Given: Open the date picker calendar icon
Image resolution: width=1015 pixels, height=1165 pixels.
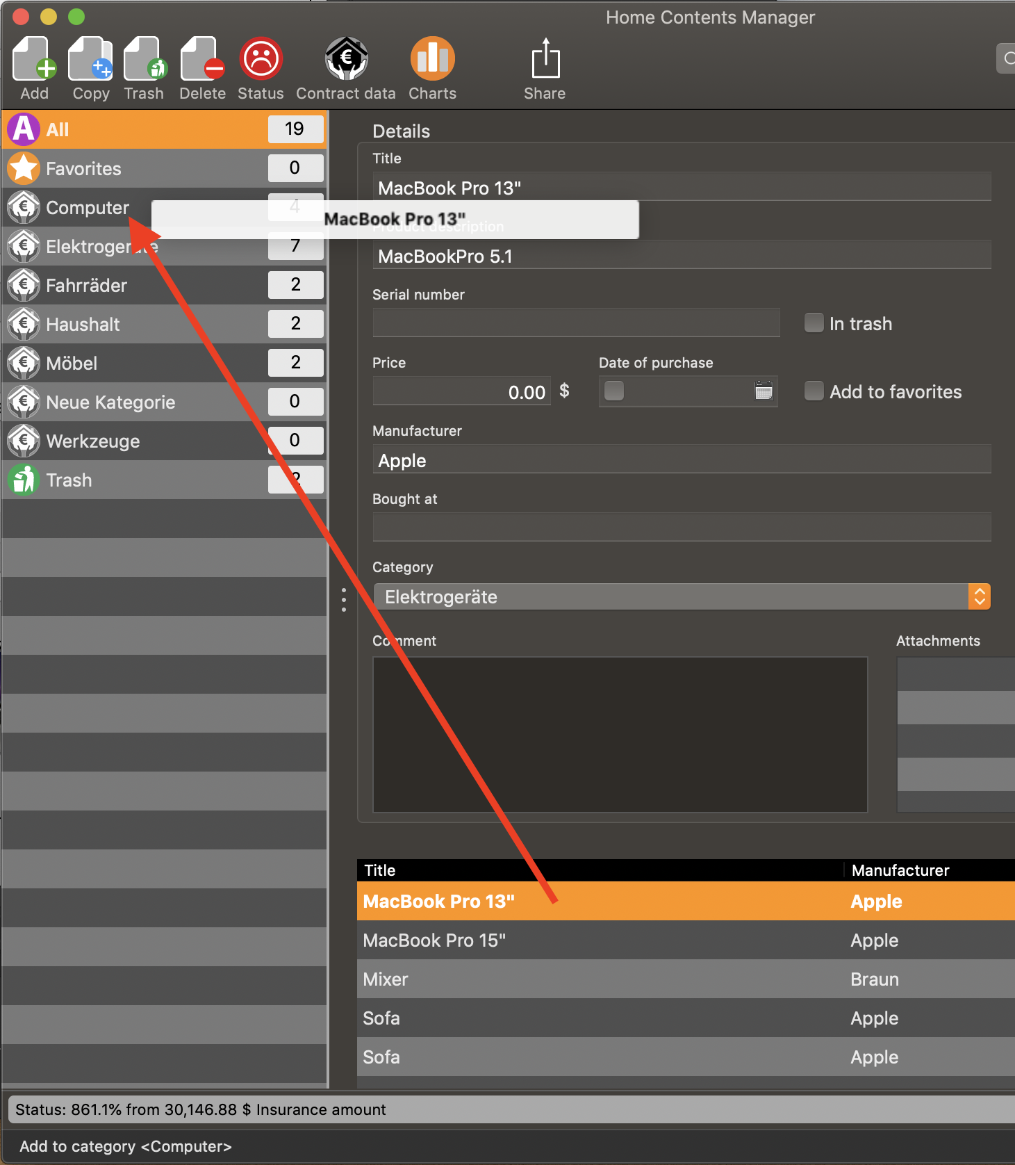Looking at the screenshot, I should 764,391.
